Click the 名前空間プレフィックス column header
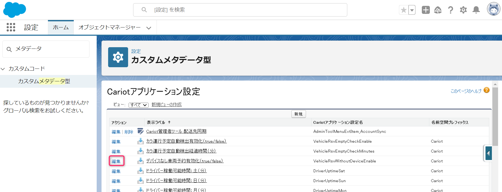Screen dimensions: 502x192 coord(450,122)
